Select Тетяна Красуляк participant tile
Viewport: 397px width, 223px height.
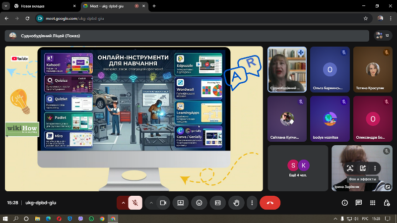[x=373, y=69]
